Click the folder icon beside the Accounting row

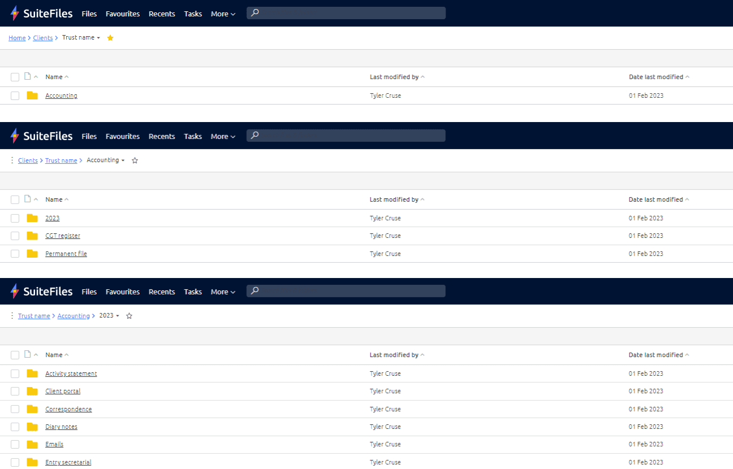(x=32, y=95)
